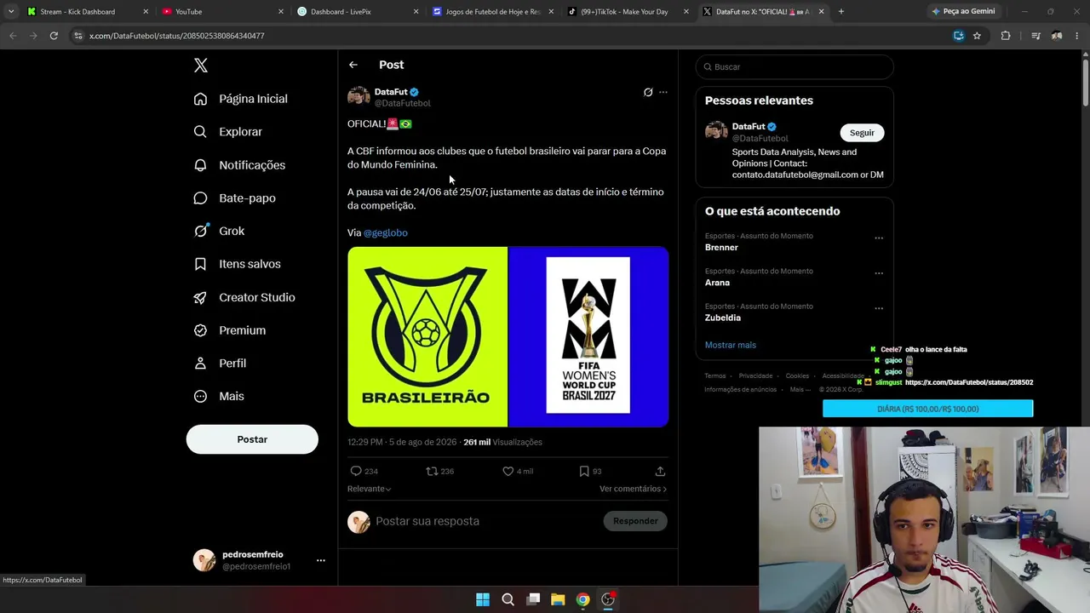Open the FIFA Women's World Cup image
The width and height of the screenshot is (1090, 613).
[588, 336]
